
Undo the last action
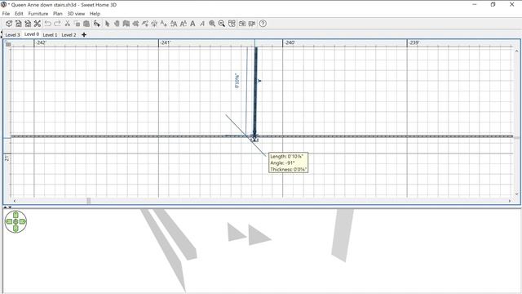coord(48,24)
